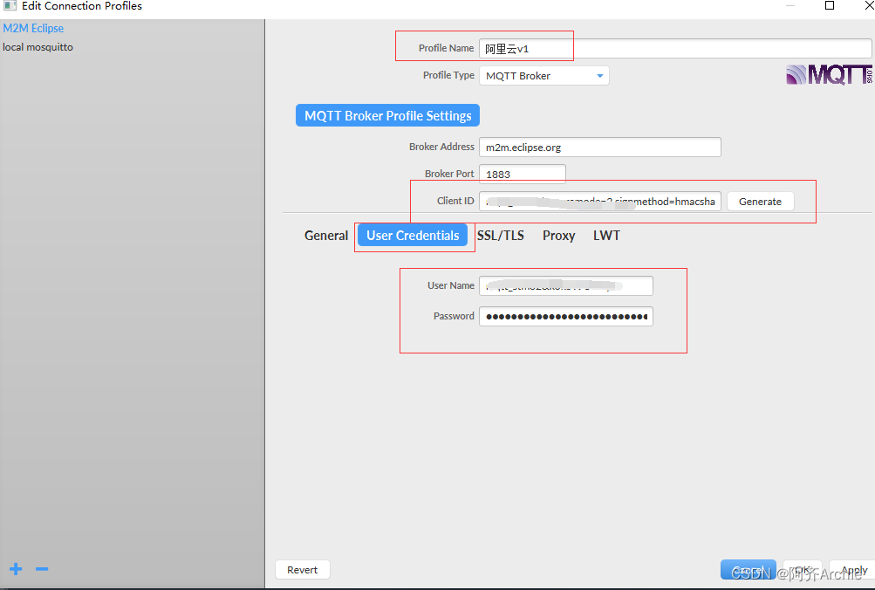Click the User Name field
875x590 pixels.
[566, 285]
